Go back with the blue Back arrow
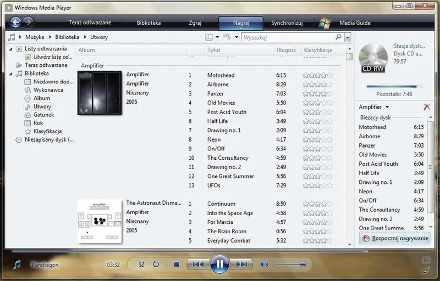Image resolution: width=440 pixels, height=281 pixels. click(15, 23)
